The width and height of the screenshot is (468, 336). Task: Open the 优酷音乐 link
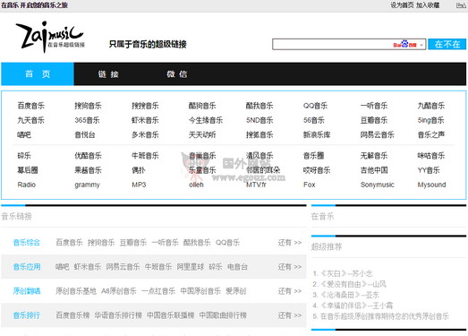pyautogui.click(x=88, y=155)
